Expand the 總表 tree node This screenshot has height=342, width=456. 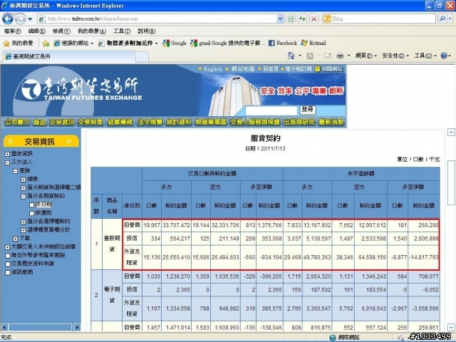click(24, 180)
